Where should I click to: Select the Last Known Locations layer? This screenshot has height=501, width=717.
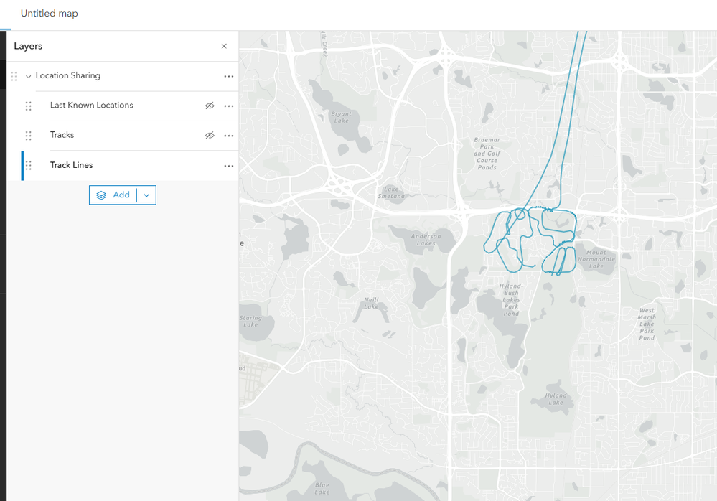pos(91,106)
